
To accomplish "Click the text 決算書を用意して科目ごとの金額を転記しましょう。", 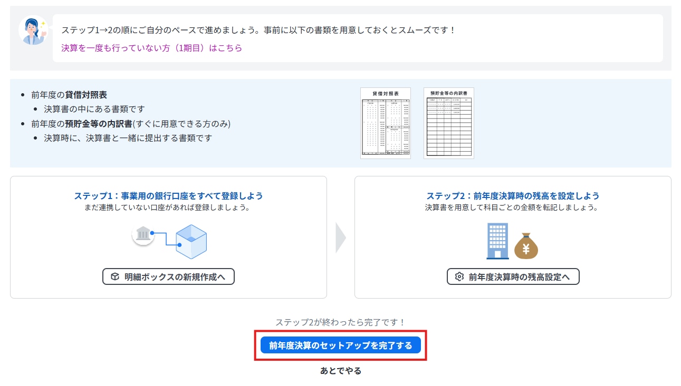I will (x=513, y=207).
